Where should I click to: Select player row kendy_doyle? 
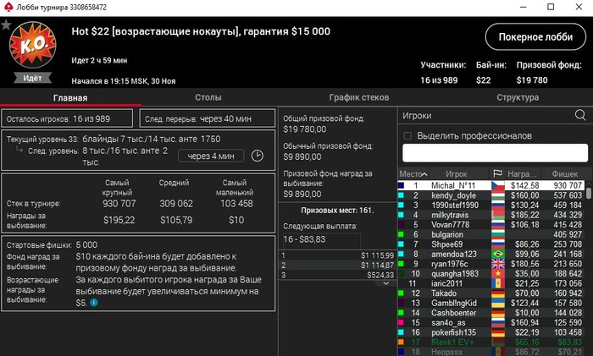[491, 195]
